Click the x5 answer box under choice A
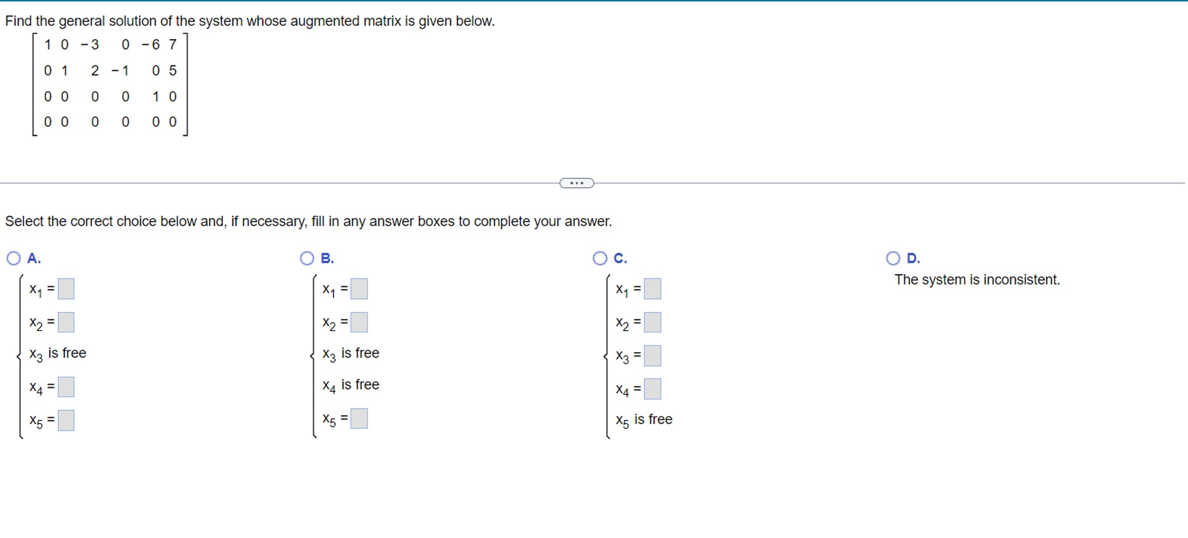 pos(66,419)
